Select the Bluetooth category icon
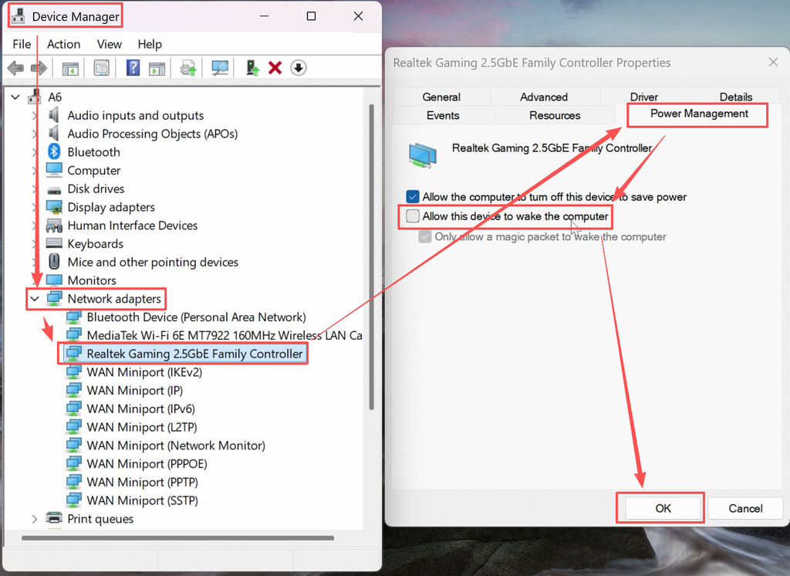 pyautogui.click(x=54, y=151)
